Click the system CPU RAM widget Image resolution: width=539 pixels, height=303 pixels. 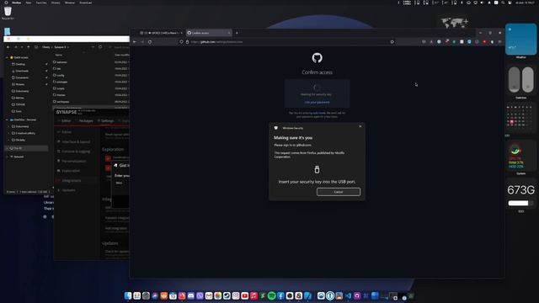pyautogui.click(x=520, y=157)
